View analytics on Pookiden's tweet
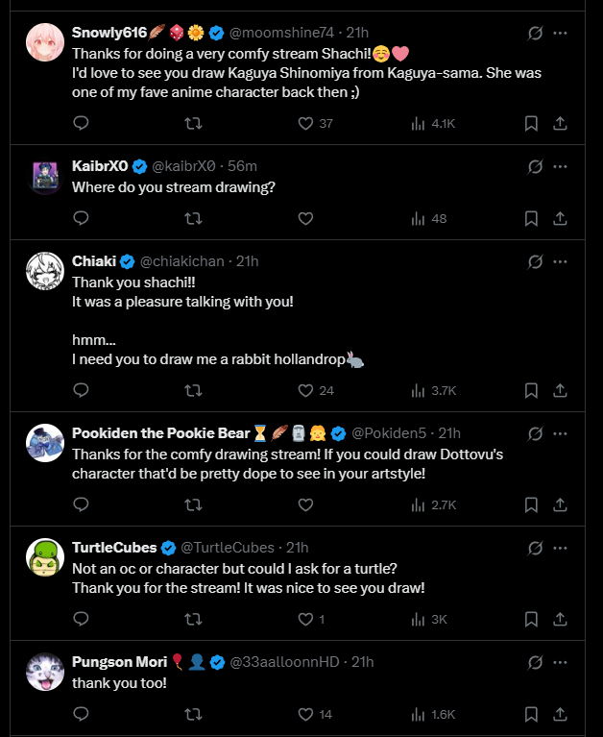This screenshot has height=737, width=603. (418, 504)
